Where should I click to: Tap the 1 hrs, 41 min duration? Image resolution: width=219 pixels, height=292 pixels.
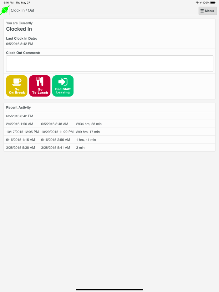click(86, 140)
